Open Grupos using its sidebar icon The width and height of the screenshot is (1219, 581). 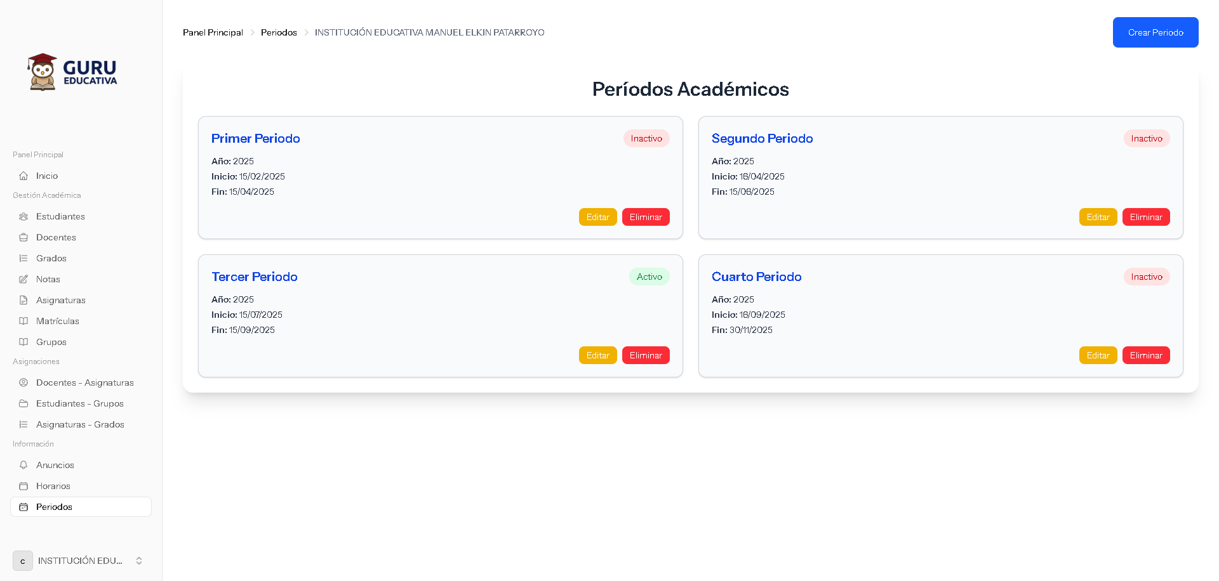click(23, 342)
